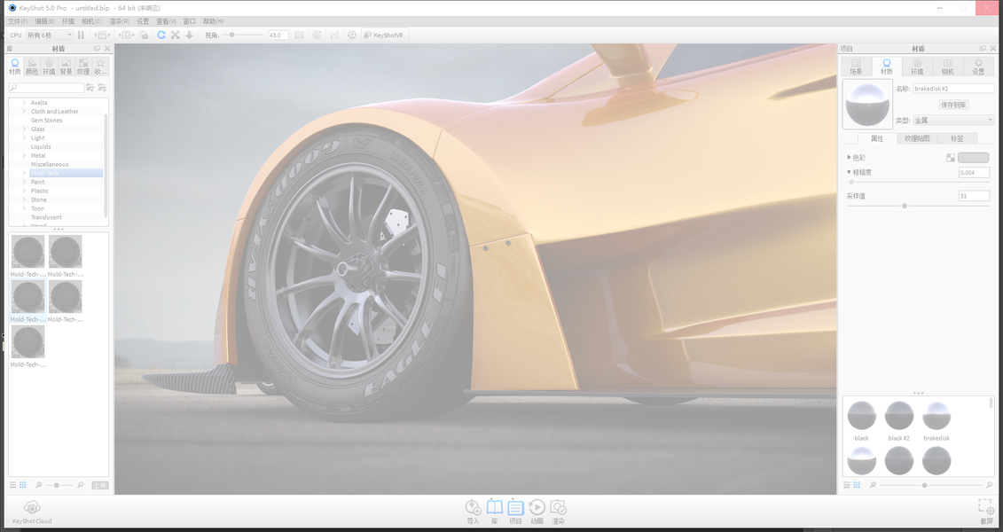The height and width of the screenshot is (532, 1003).
Task: Open the 纹理 library tab
Action: tap(83, 66)
